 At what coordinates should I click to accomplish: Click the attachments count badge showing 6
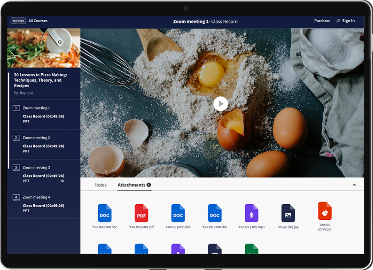148,185
